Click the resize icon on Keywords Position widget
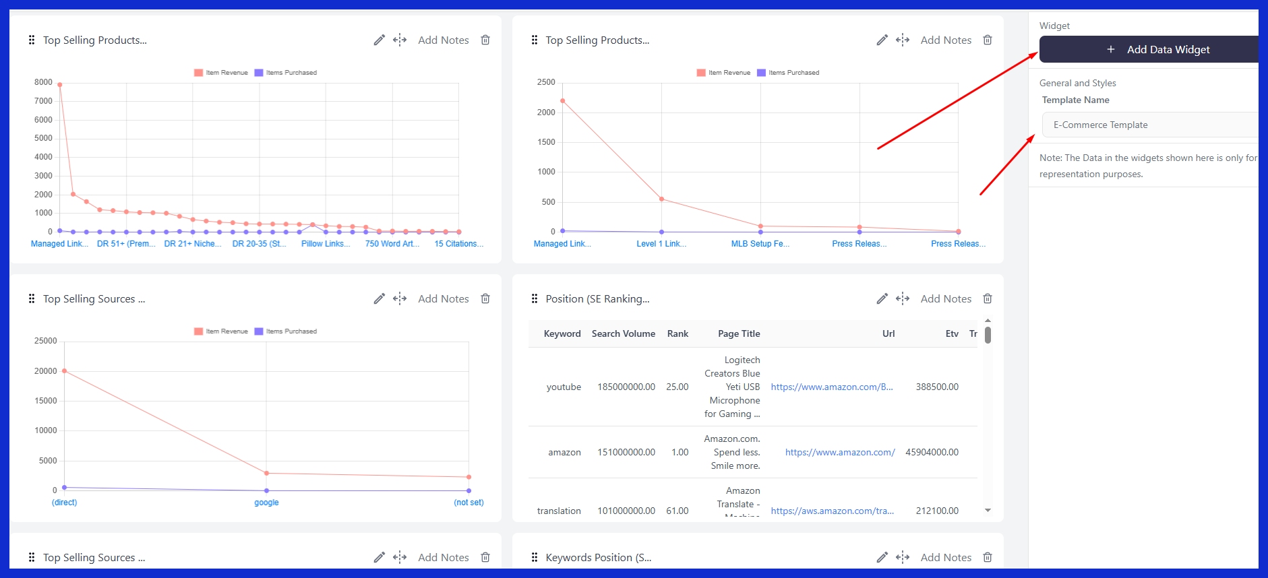 click(x=903, y=558)
